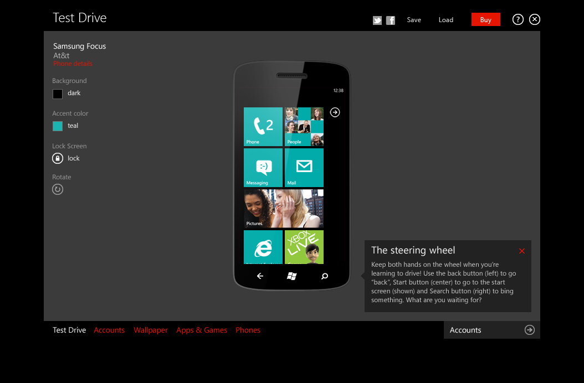Image resolution: width=584 pixels, height=383 pixels.
Task: Switch to the Accounts tab
Action: (109, 330)
